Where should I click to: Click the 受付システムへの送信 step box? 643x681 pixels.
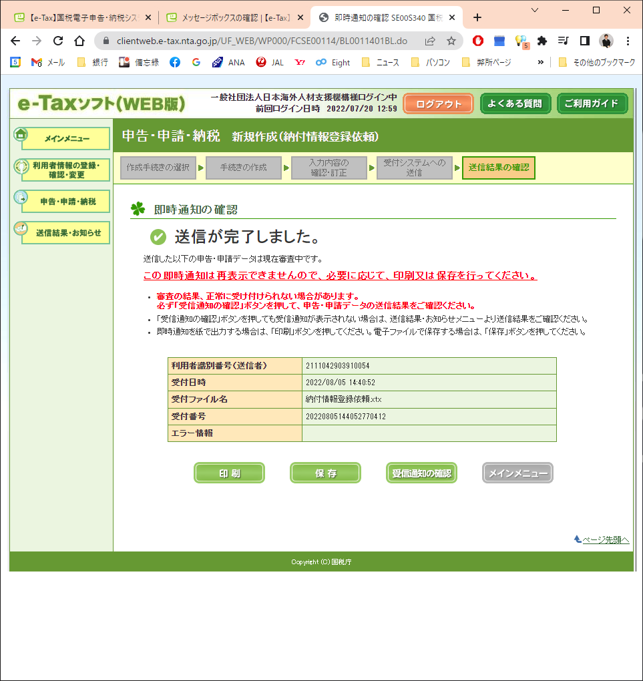pos(415,168)
